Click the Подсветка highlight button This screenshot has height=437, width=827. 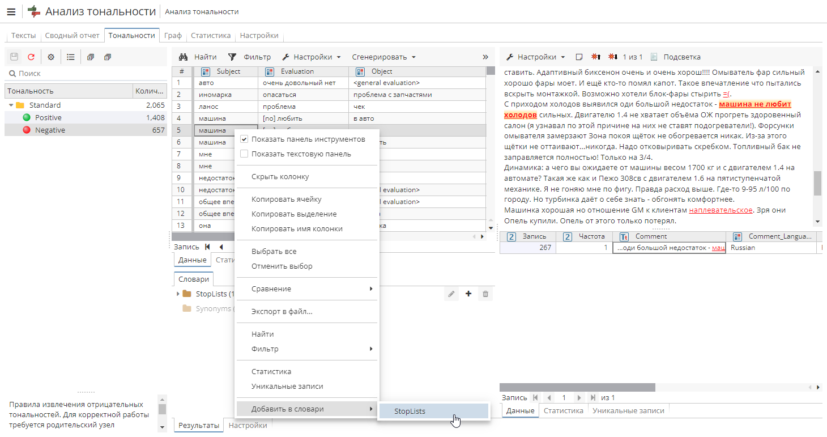click(x=675, y=57)
